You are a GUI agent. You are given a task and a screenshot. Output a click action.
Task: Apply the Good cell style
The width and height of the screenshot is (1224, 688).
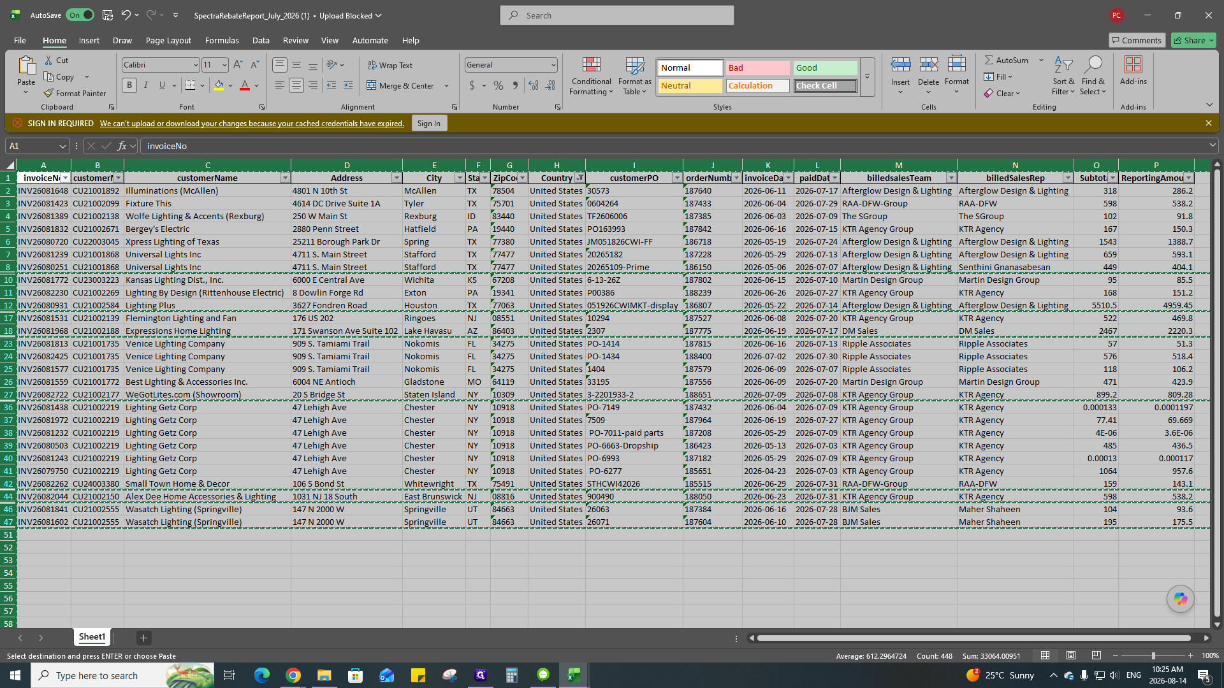click(x=825, y=68)
